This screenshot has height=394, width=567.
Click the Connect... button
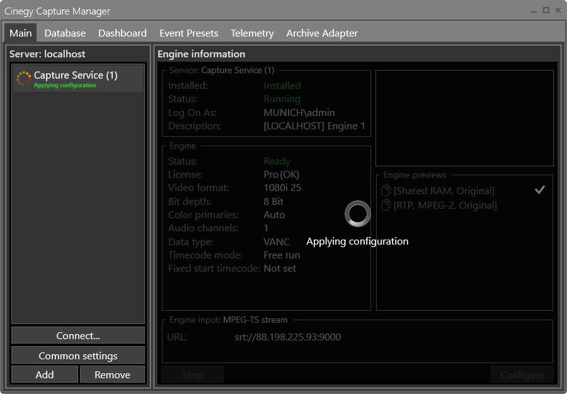pyautogui.click(x=77, y=335)
